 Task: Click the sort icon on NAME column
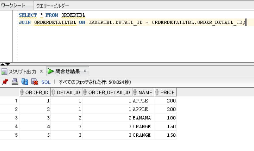(135, 92)
